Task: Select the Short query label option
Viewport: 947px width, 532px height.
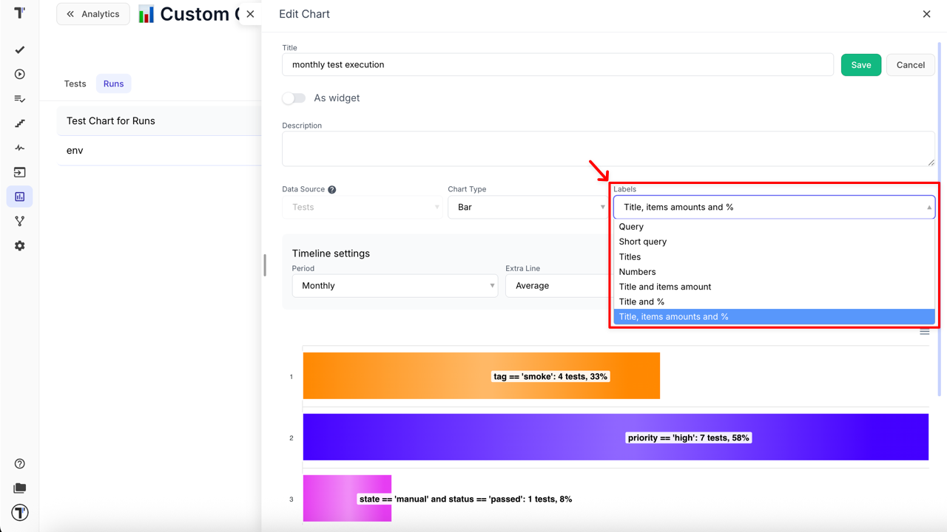Action: pyautogui.click(x=643, y=242)
